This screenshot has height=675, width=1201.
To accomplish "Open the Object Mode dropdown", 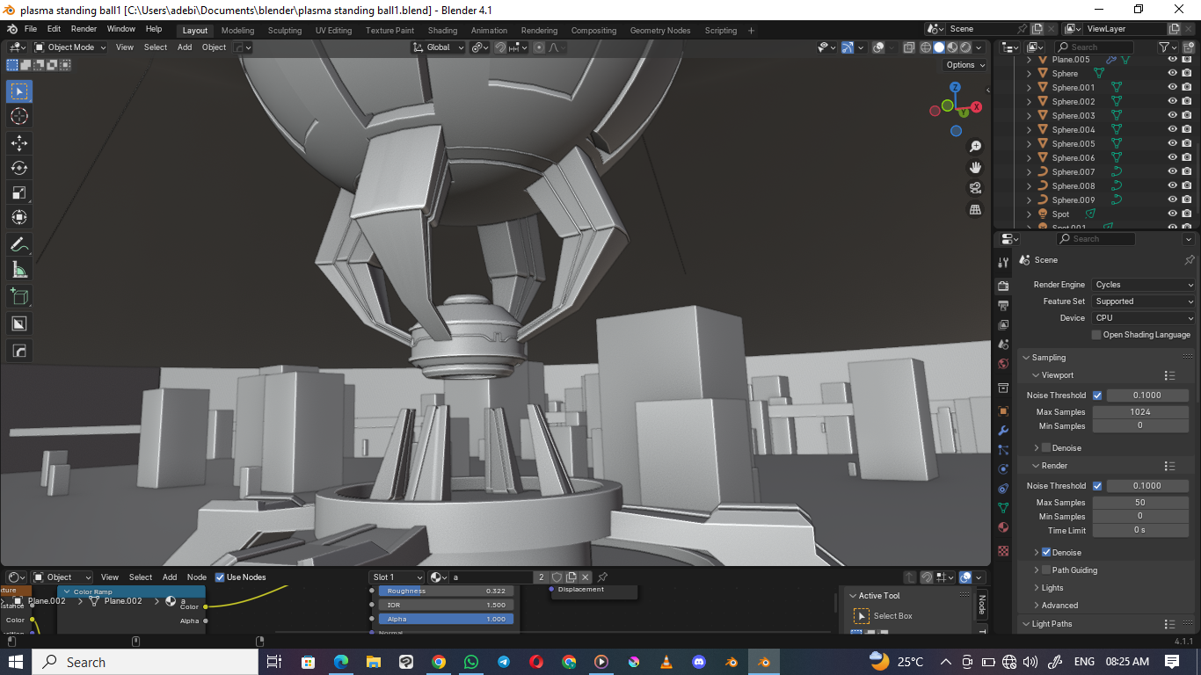I will (x=70, y=47).
